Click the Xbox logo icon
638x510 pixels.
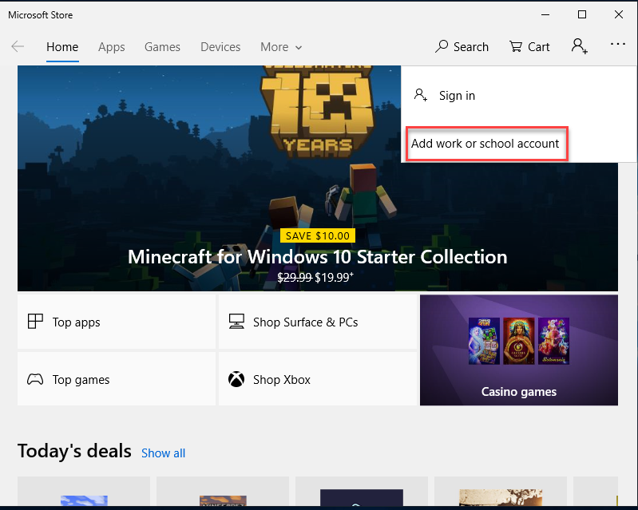point(236,379)
